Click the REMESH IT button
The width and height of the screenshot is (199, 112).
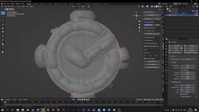(152, 15)
